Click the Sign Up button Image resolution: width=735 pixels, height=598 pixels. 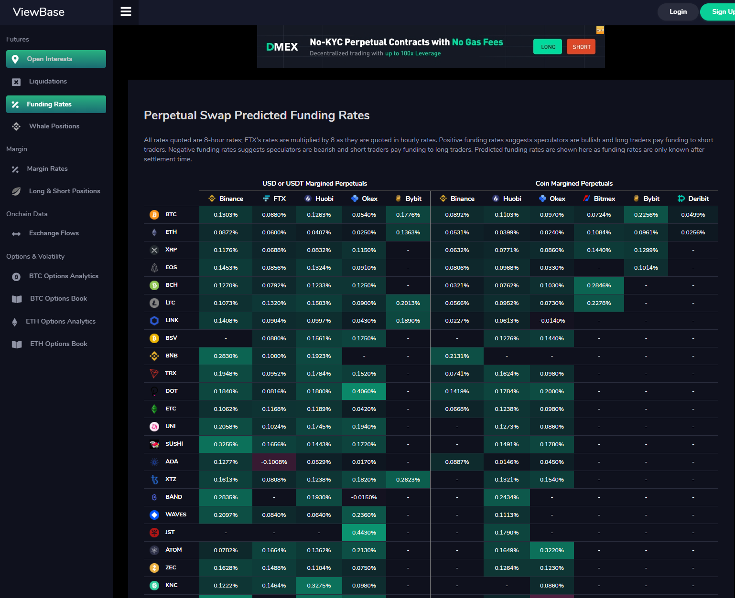[x=718, y=12]
